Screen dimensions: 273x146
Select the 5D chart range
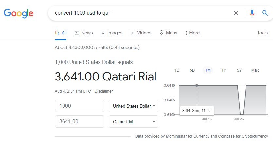point(192,70)
